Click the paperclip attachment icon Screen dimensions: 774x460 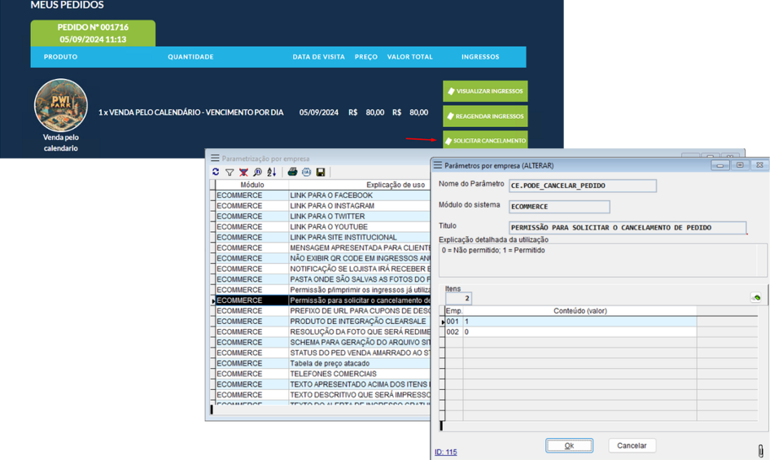click(x=761, y=450)
